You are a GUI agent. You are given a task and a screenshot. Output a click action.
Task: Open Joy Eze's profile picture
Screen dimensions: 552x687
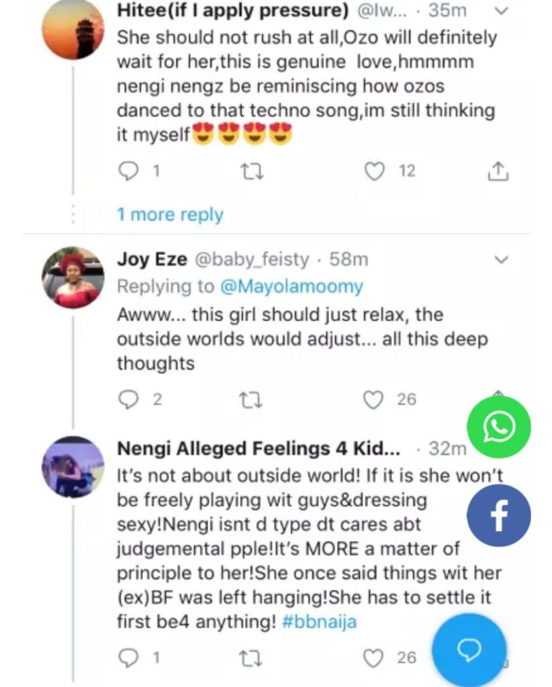click(73, 276)
